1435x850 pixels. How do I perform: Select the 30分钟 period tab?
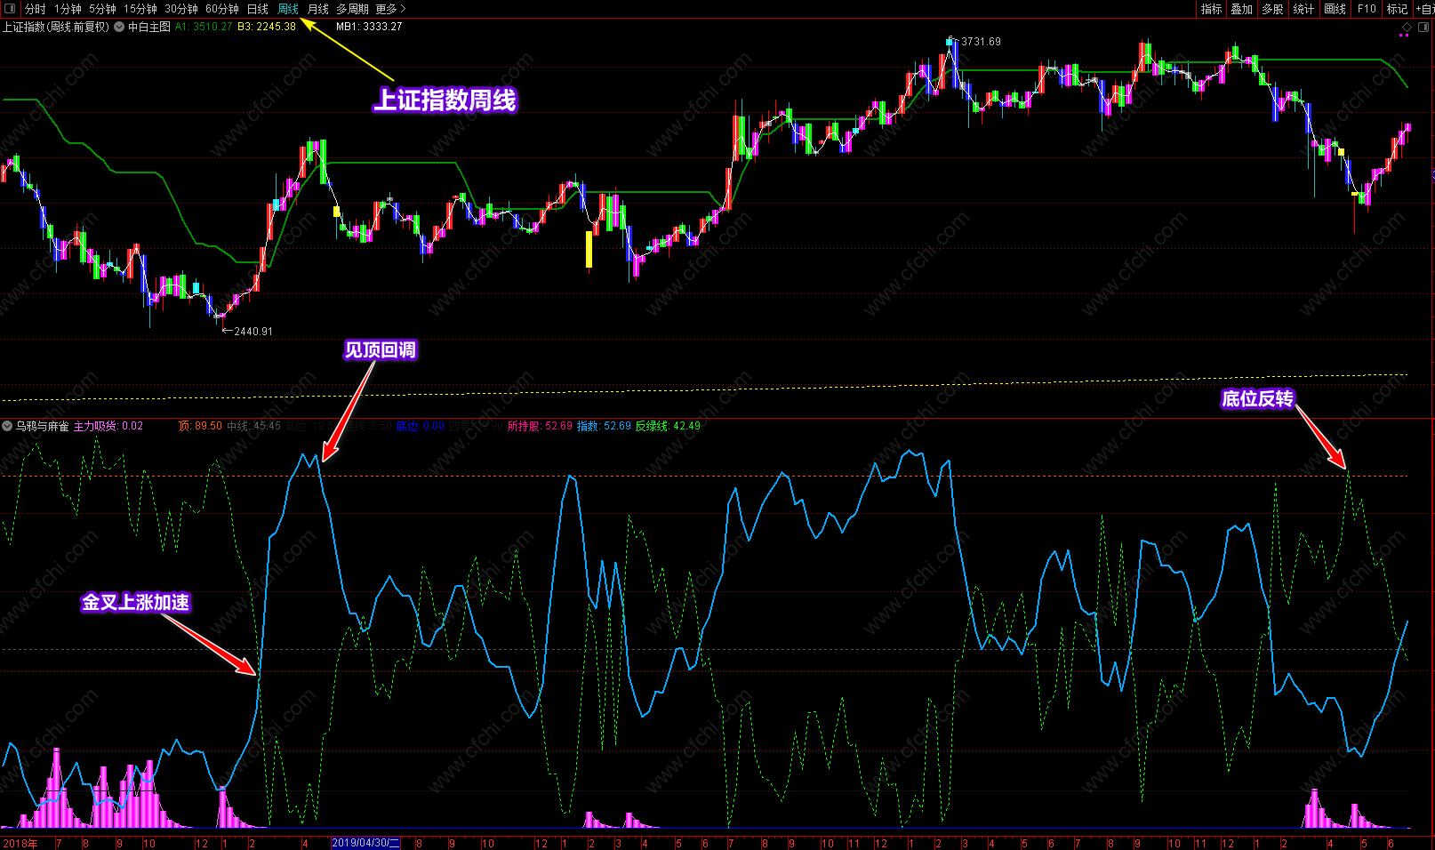coord(181,9)
